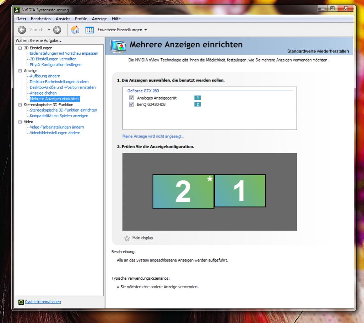Open the Profile menu

click(81, 19)
